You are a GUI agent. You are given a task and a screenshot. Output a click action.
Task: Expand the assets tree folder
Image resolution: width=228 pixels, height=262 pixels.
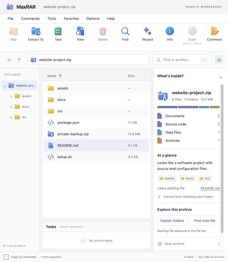point(11,96)
